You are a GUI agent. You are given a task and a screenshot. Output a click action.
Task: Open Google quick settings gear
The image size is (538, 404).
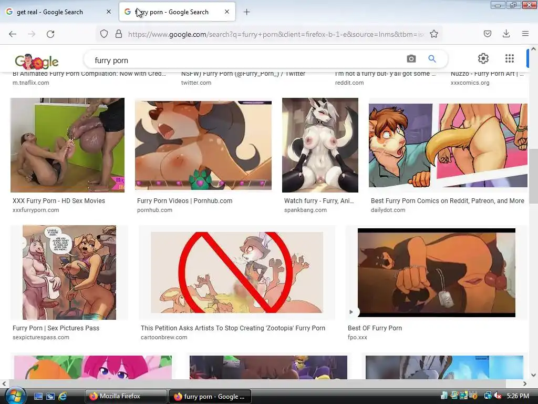click(483, 58)
